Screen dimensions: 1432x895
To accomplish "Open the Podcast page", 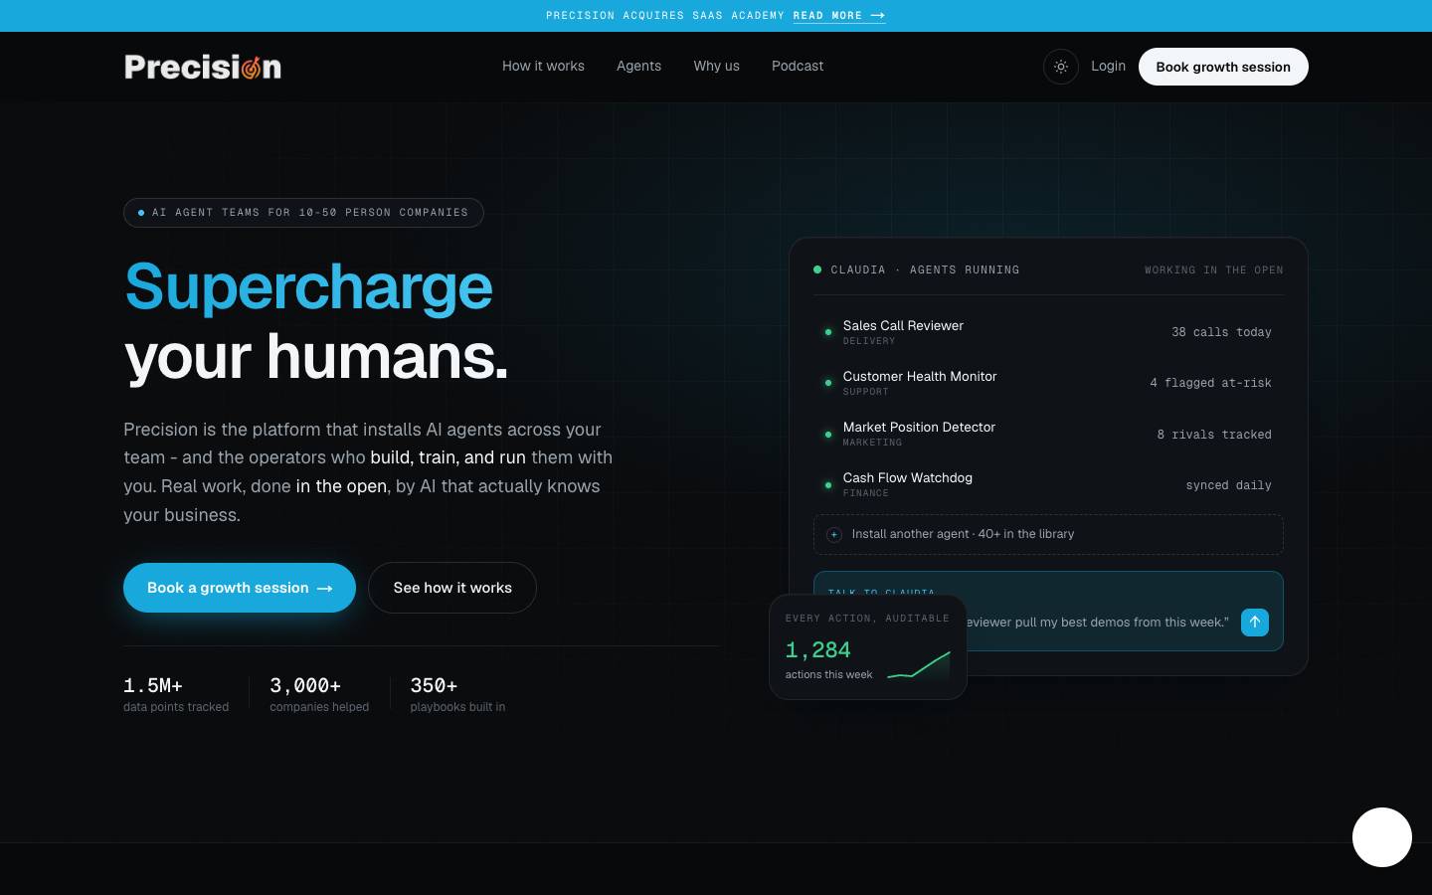I will (x=798, y=66).
